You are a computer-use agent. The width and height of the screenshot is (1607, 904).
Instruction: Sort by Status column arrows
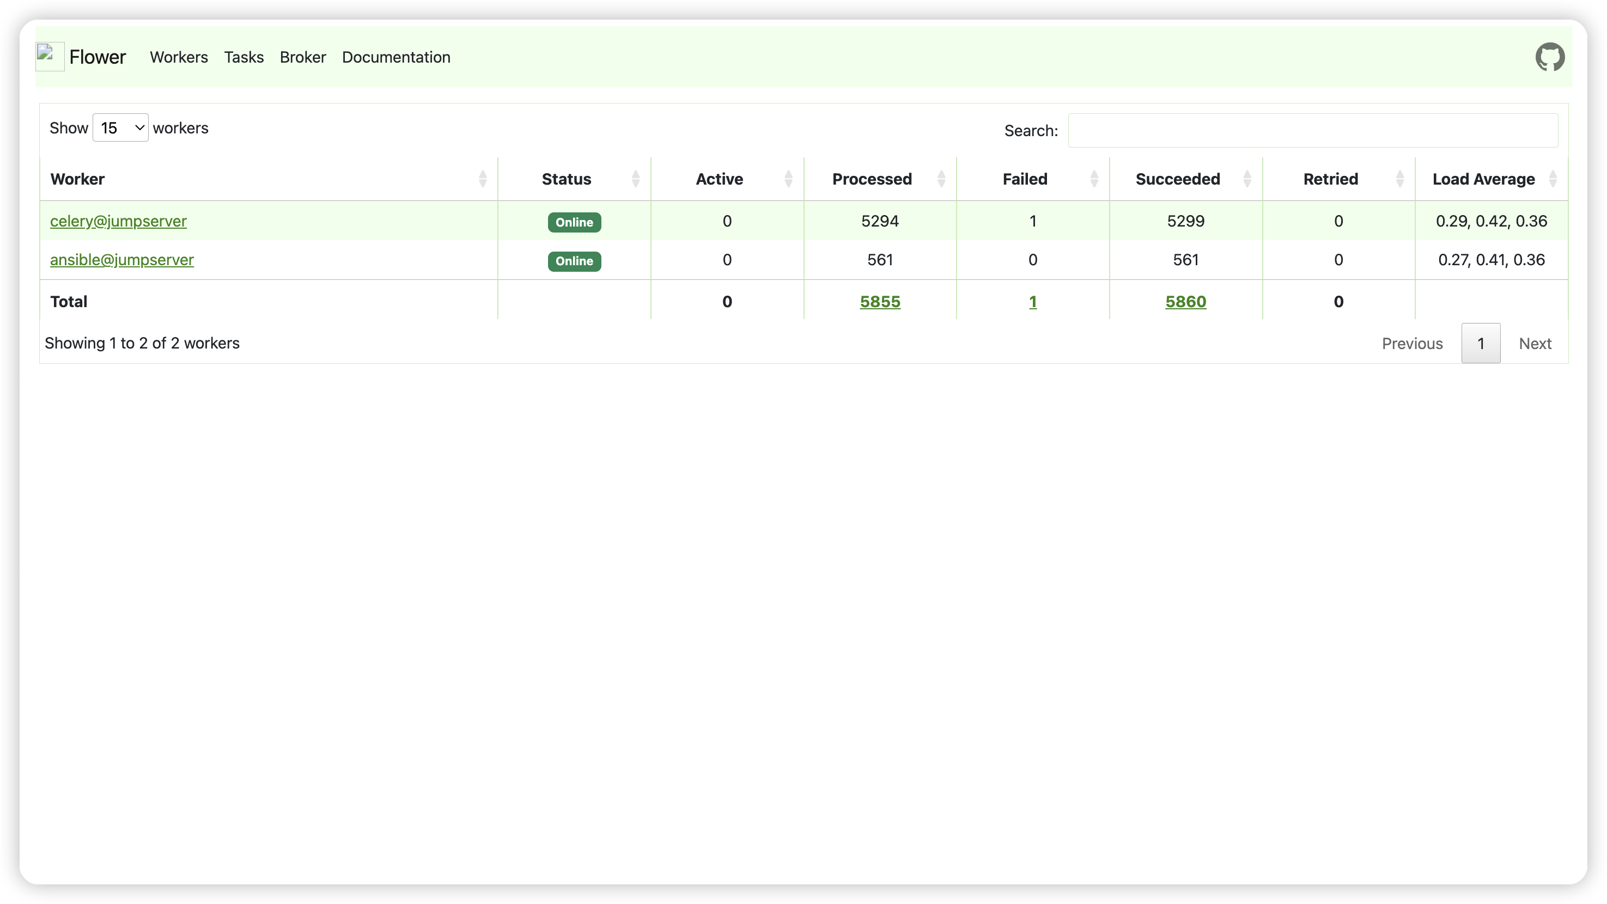[635, 179]
